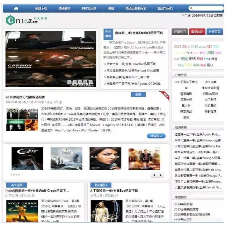
Task: Click inside the search field
Action: (x=206, y=8)
